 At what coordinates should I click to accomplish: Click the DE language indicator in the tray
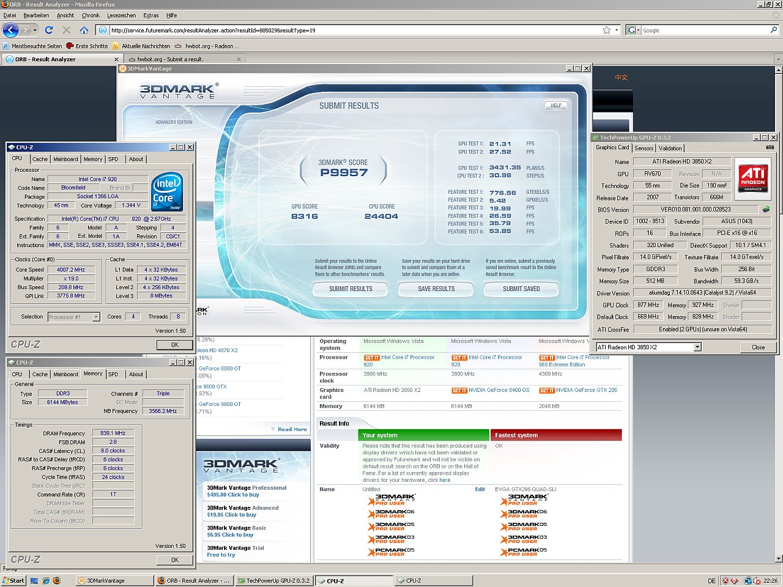click(711, 581)
